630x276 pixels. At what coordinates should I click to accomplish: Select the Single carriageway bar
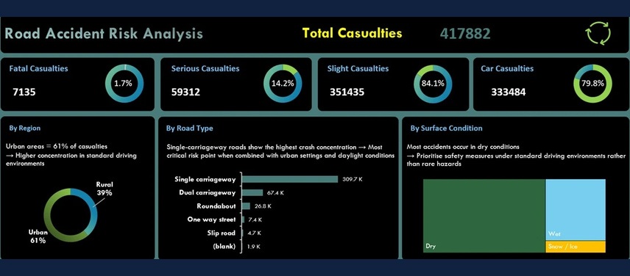pyautogui.click(x=290, y=179)
